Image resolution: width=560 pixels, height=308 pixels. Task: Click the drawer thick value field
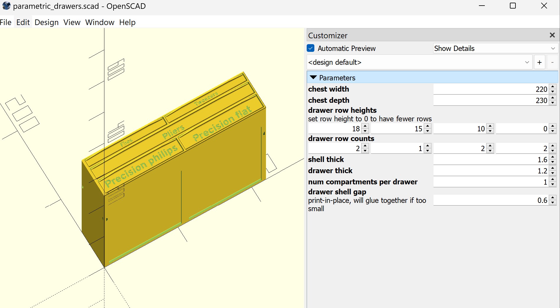491,171
